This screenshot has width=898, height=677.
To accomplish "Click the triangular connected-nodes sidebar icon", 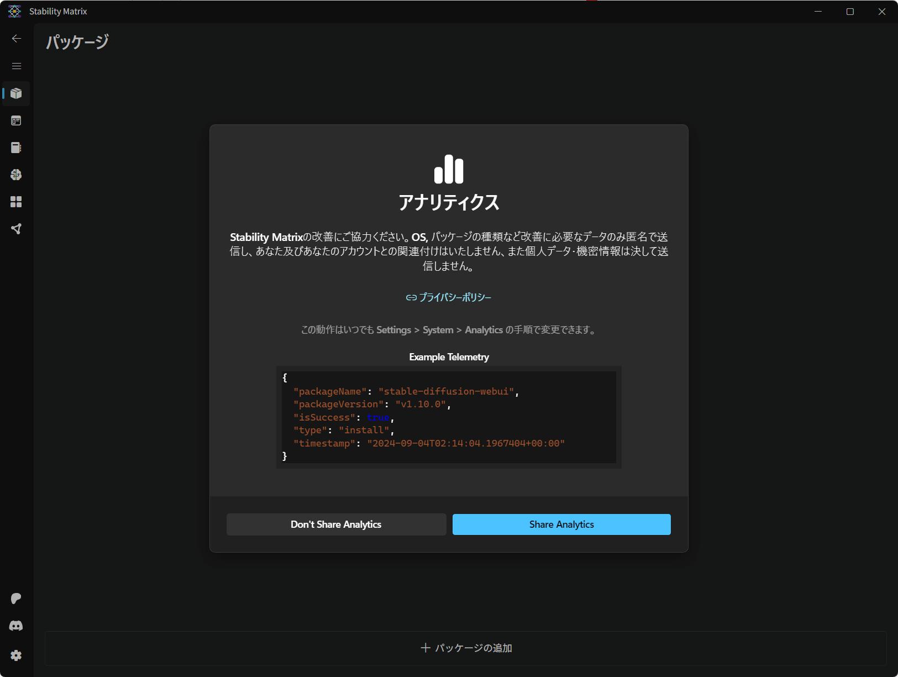I will 17,229.
